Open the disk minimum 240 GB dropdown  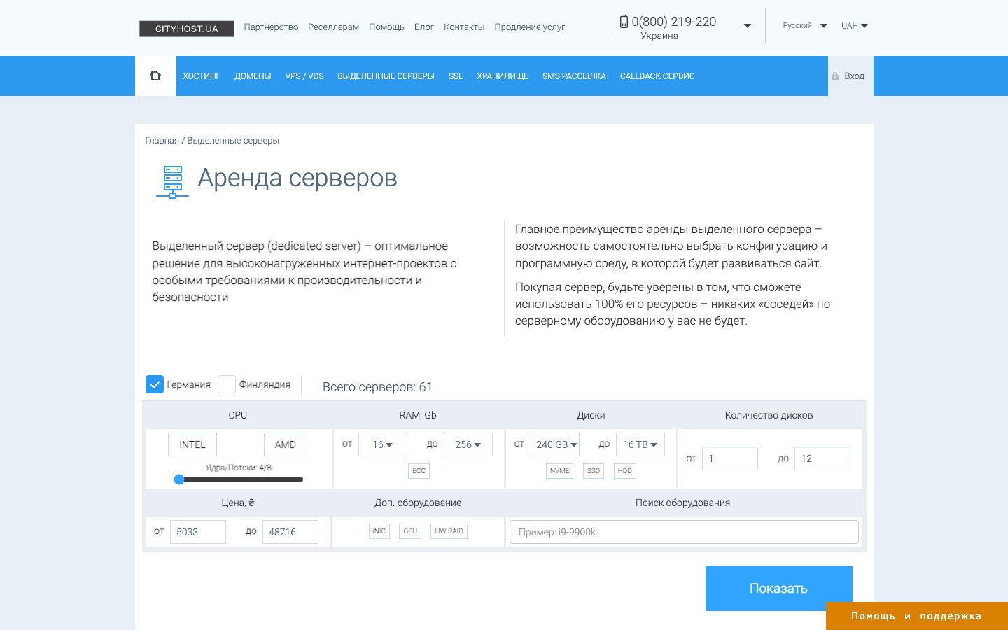click(555, 444)
